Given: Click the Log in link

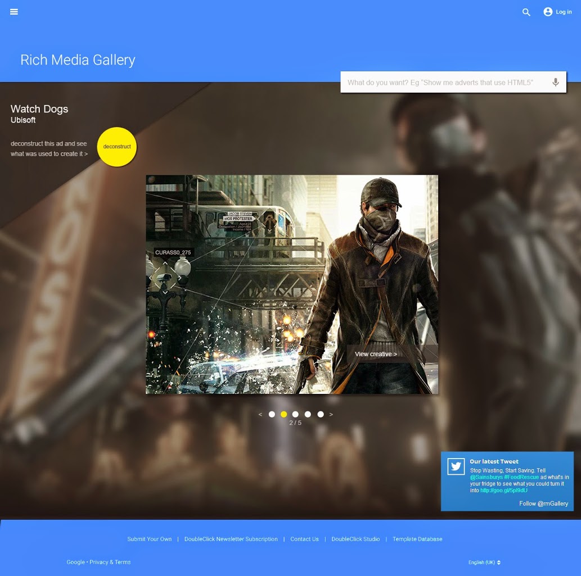Looking at the screenshot, I should tap(564, 12).
